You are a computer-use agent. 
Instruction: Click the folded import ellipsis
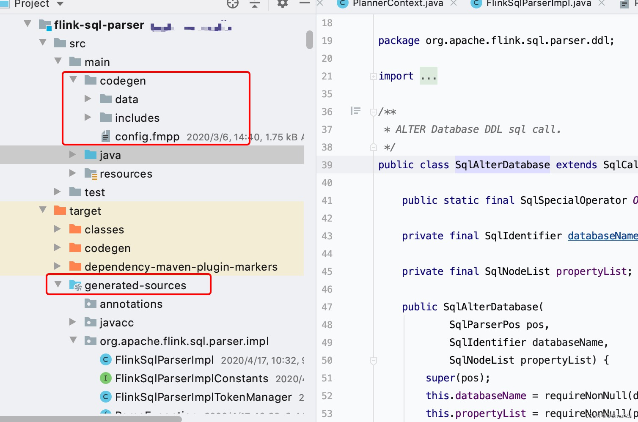[429, 76]
